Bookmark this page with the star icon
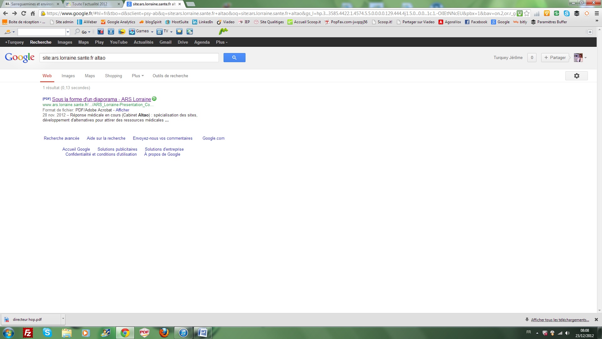This screenshot has height=339, width=602. click(x=527, y=13)
